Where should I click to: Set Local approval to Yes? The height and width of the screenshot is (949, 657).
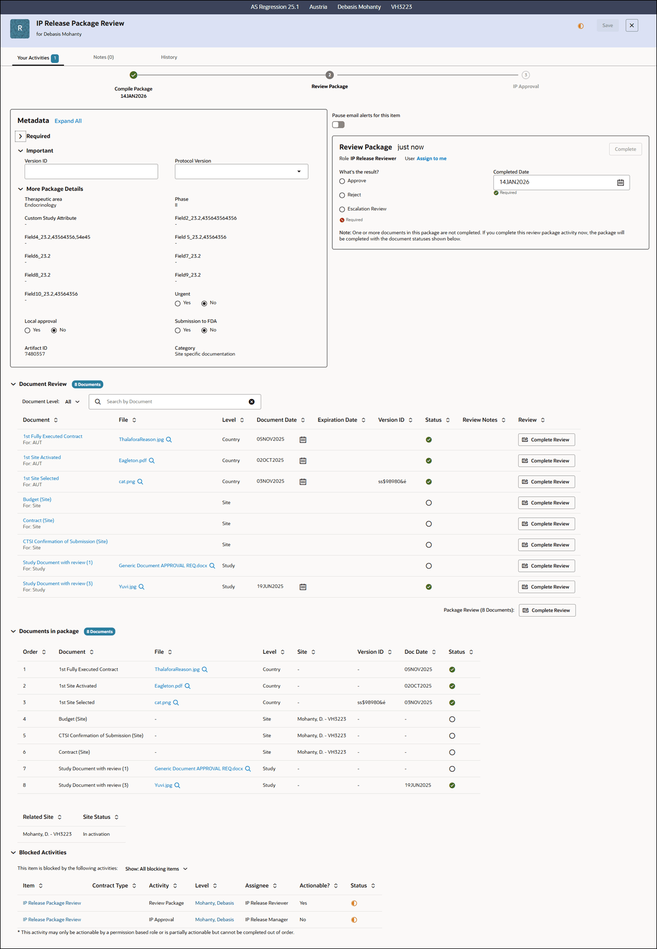click(x=27, y=331)
